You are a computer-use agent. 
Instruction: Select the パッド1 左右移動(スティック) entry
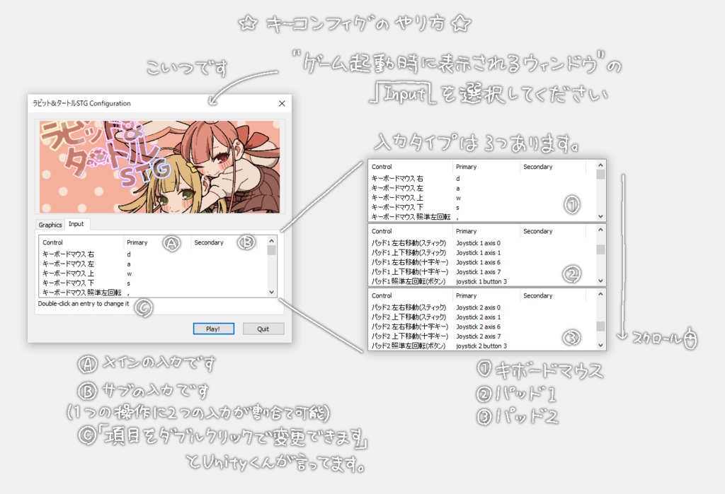pyautogui.click(x=409, y=243)
